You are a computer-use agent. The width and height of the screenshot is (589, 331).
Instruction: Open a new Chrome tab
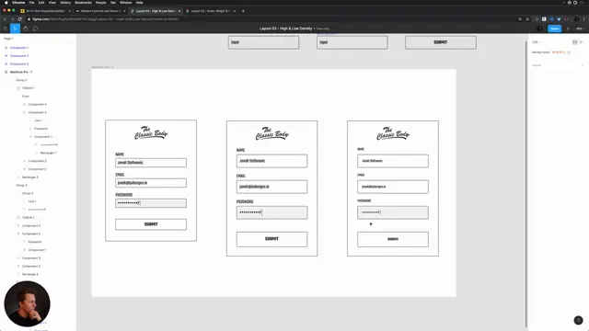(243, 11)
